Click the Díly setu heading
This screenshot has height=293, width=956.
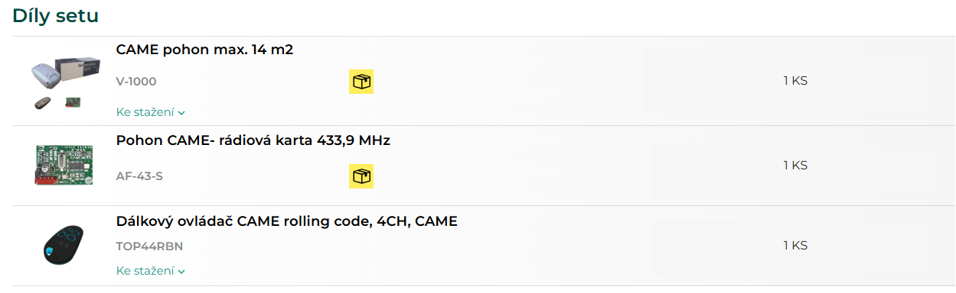55,16
